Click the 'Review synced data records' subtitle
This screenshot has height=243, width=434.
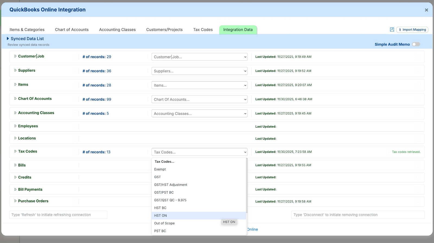pyautogui.click(x=28, y=45)
